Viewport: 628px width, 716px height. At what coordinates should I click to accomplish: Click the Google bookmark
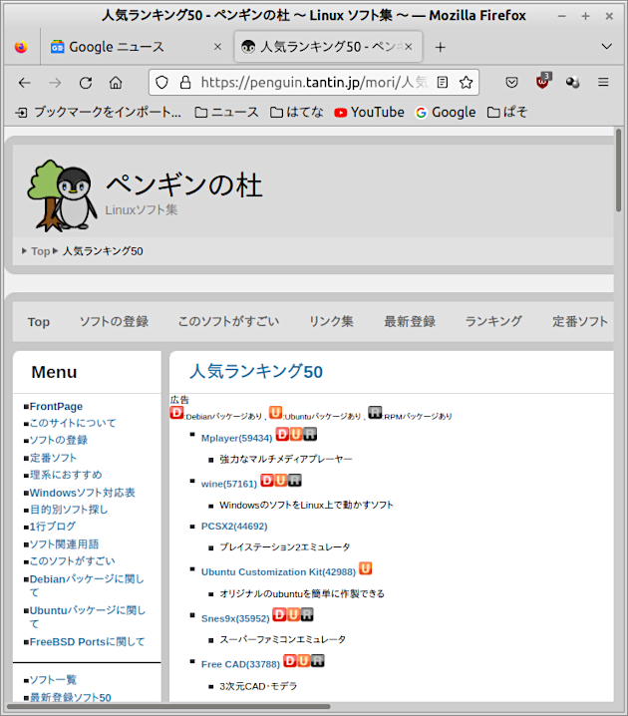tap(446, 113)
